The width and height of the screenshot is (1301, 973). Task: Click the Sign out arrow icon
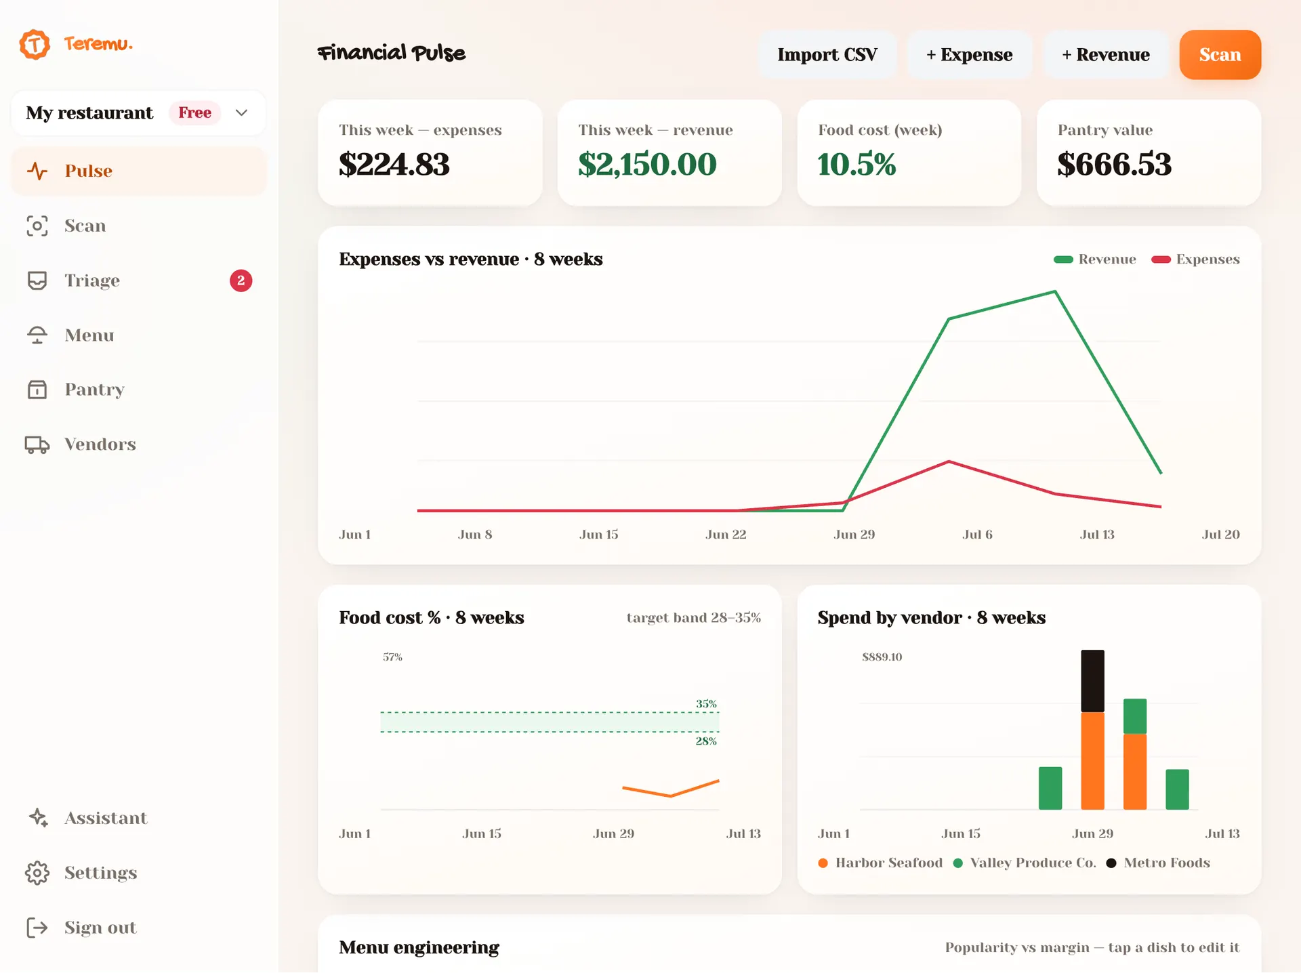37,928
